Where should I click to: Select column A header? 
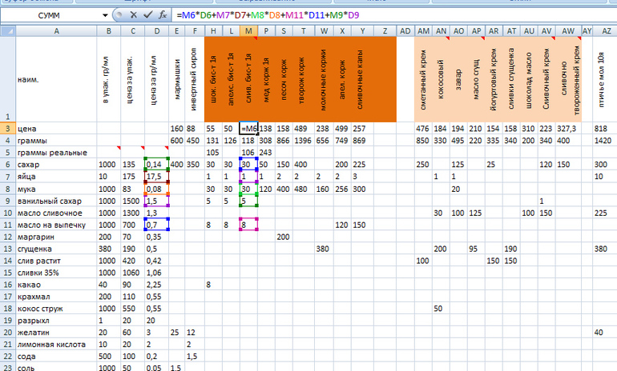coord(56,30)
